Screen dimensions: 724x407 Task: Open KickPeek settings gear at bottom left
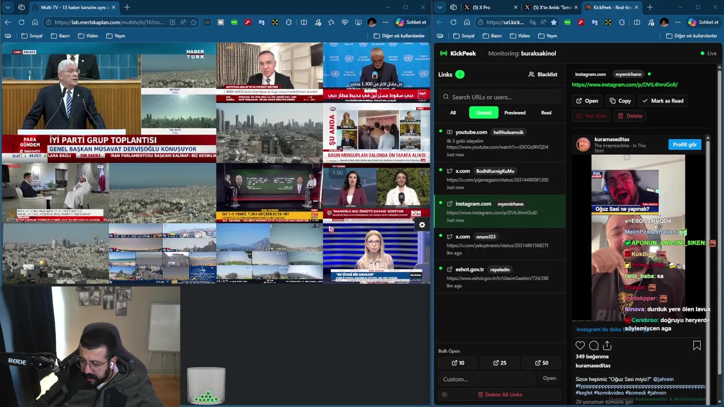[445, 395]
